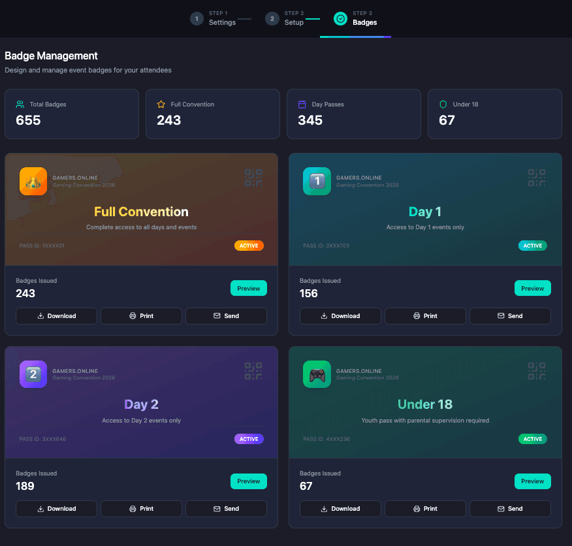Print the Under 18 badges
The height and width of the screenshot is (546, 572).
tap(425, 509)
